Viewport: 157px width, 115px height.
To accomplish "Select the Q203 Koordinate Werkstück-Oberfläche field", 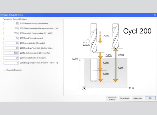I will pyautogui.click(x=11, y=48).
